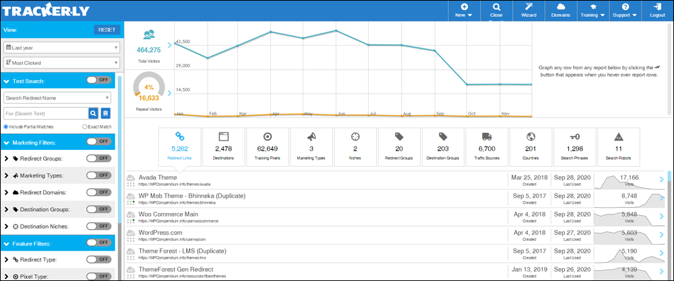Toggle the Marketing Filters switch

(99, 142)
